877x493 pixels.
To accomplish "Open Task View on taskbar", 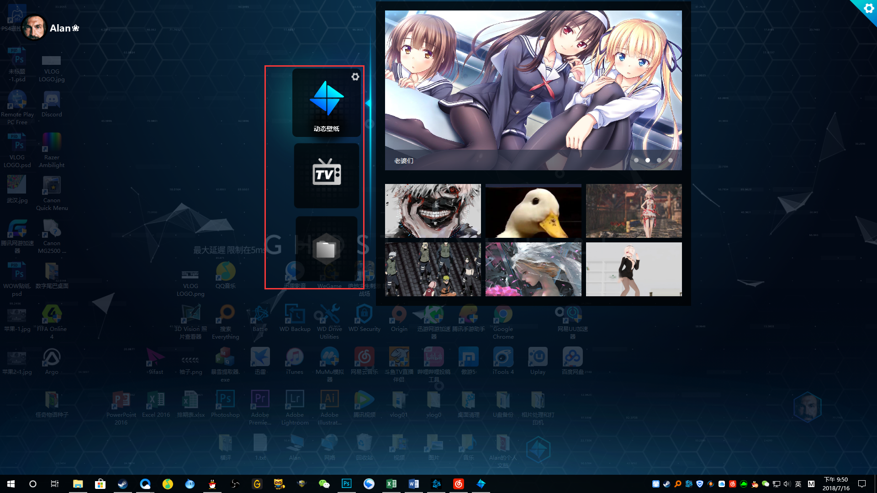I will coord(54,484).
